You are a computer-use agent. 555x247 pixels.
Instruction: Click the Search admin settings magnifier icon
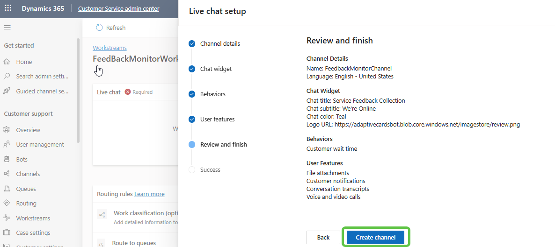(7, 76)
